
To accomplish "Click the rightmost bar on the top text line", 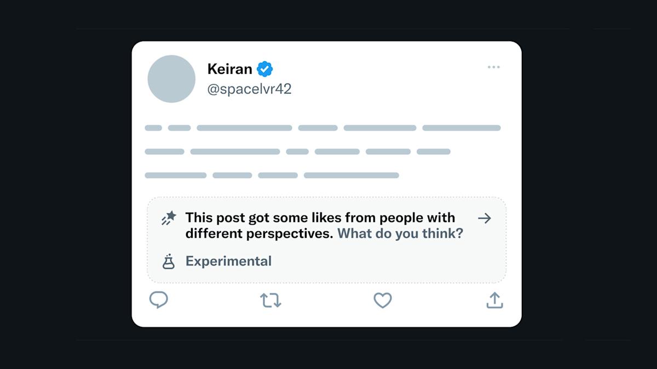I will pos(461,128).
